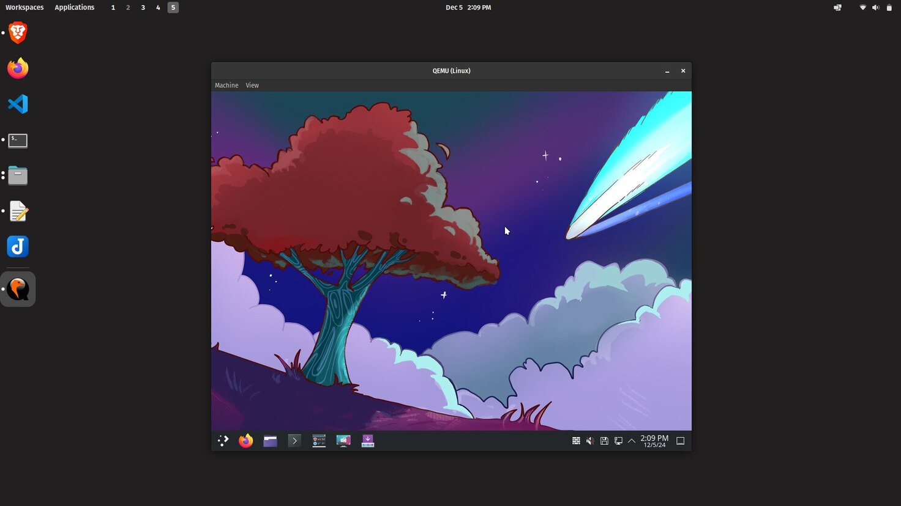Click the floppy disk tray icon in guest

[x=604, y=441]
